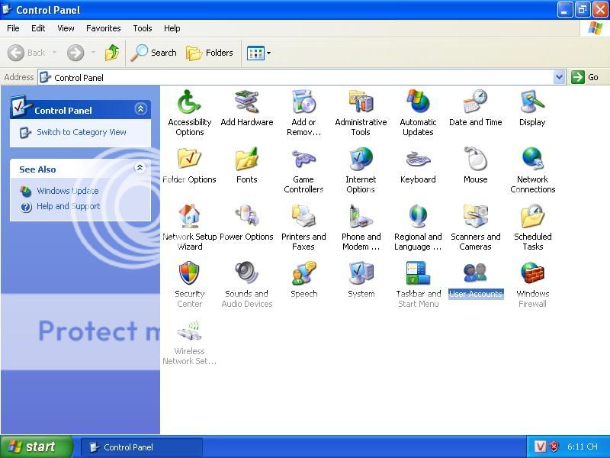
Task: Open Printers and Faxes
Action: [303, 227]
